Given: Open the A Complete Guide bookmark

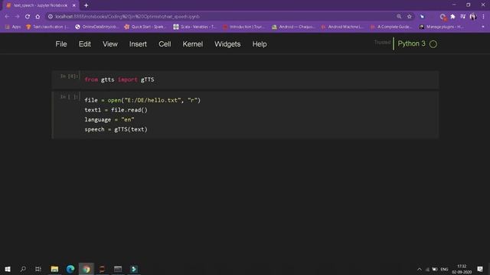Looking at the screenshot, I should [x=391, y=27].
